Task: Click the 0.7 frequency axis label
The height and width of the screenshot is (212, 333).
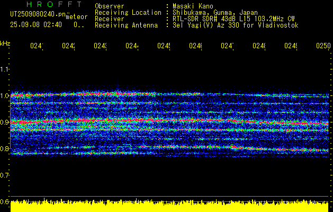Action: coord(4,175)
